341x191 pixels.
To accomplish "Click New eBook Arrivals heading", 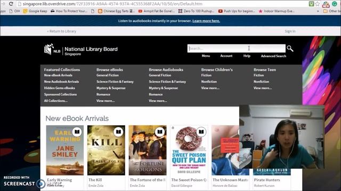I will tap(77, 118).
